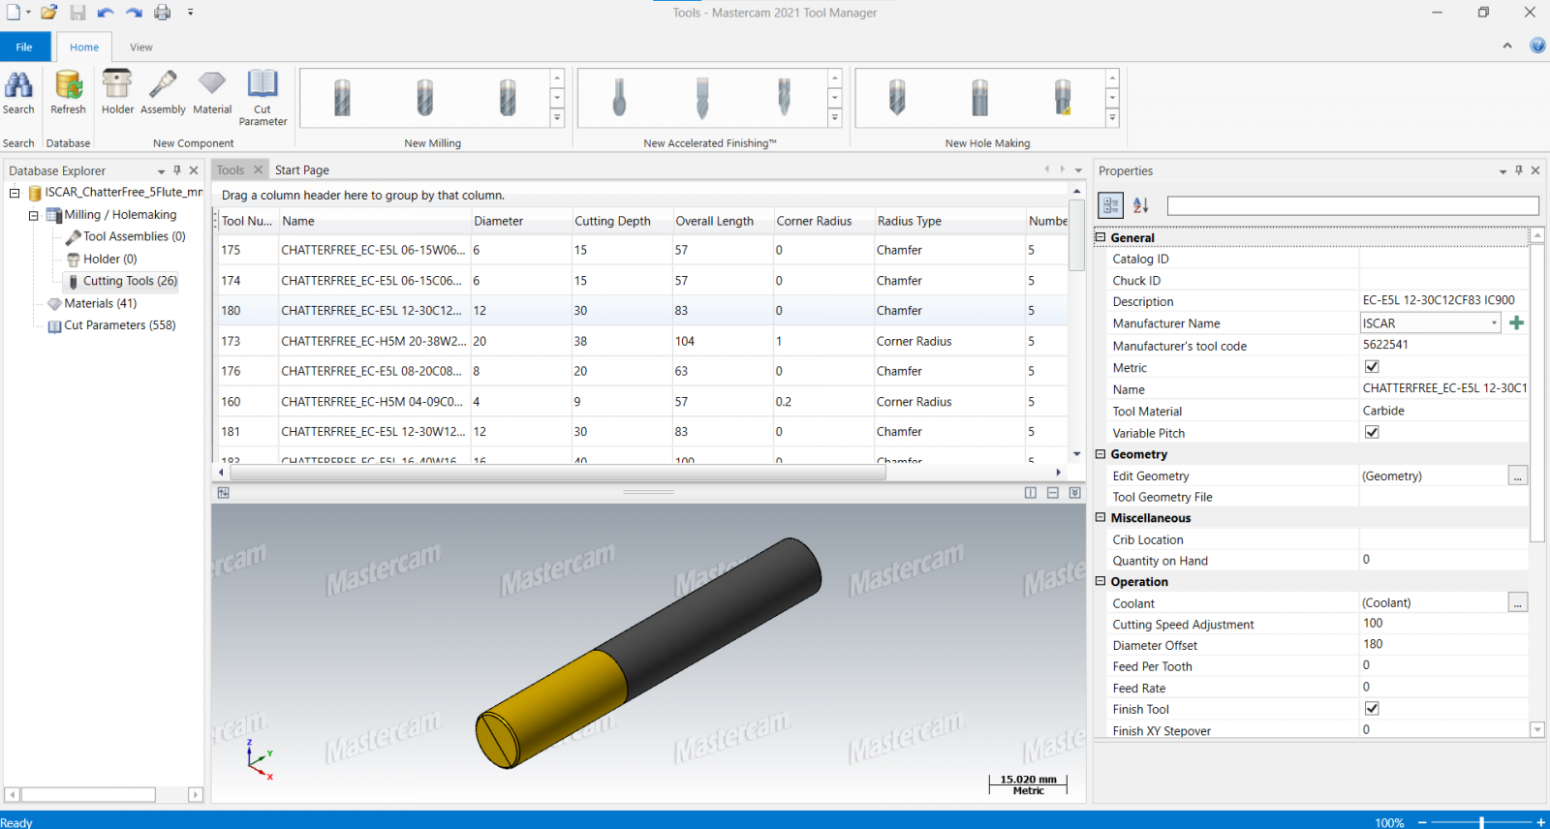Collapse the Geometry property section

coord(1100,453)
